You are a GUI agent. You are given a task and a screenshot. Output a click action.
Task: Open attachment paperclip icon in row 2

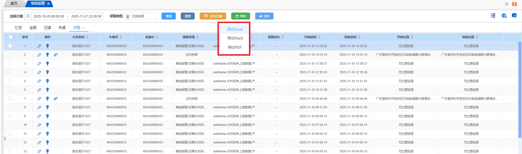(56, 55)
